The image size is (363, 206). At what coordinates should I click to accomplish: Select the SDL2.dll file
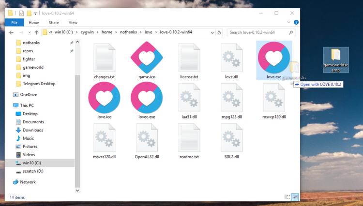[231, 138]
